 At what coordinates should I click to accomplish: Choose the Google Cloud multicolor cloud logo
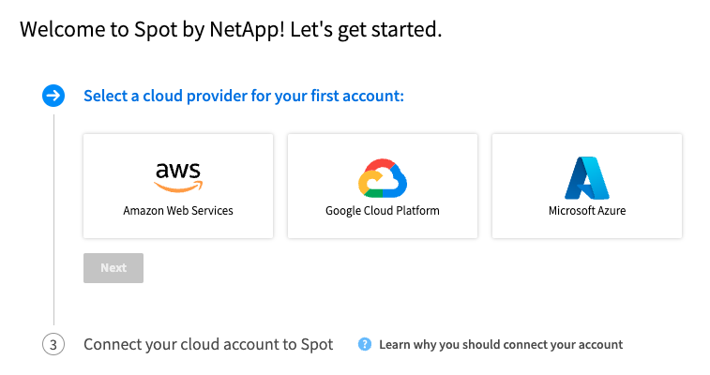[x=383, y=178]
